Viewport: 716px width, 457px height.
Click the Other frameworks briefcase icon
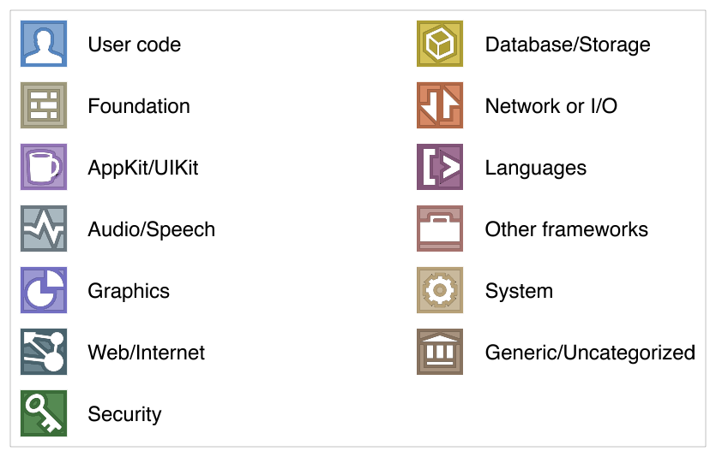(440, 228)
